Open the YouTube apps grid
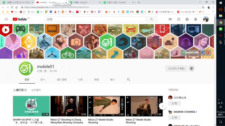 [179, 19]
